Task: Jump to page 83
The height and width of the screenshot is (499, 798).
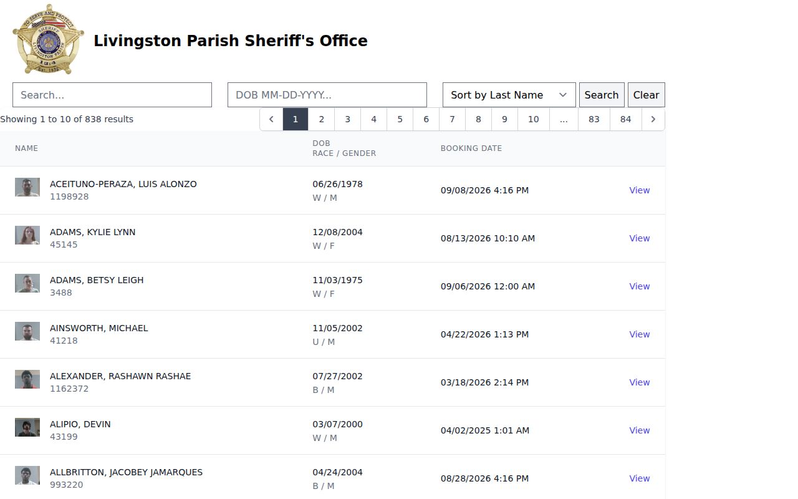Action: click(594, 119)
